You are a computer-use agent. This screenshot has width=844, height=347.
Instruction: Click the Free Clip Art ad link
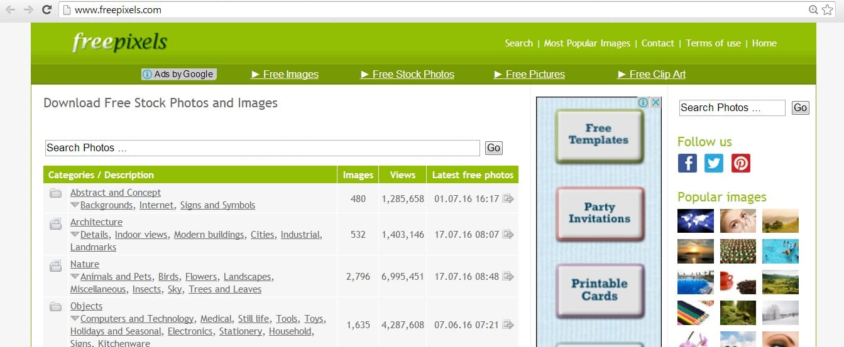(x=652, y=74)
